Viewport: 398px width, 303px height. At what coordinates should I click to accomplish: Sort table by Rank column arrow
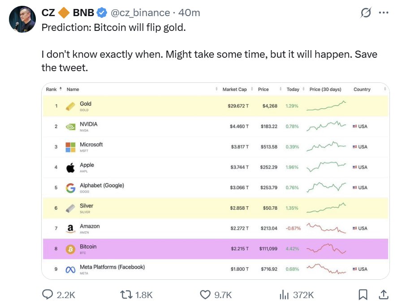[x=61, y=89]
